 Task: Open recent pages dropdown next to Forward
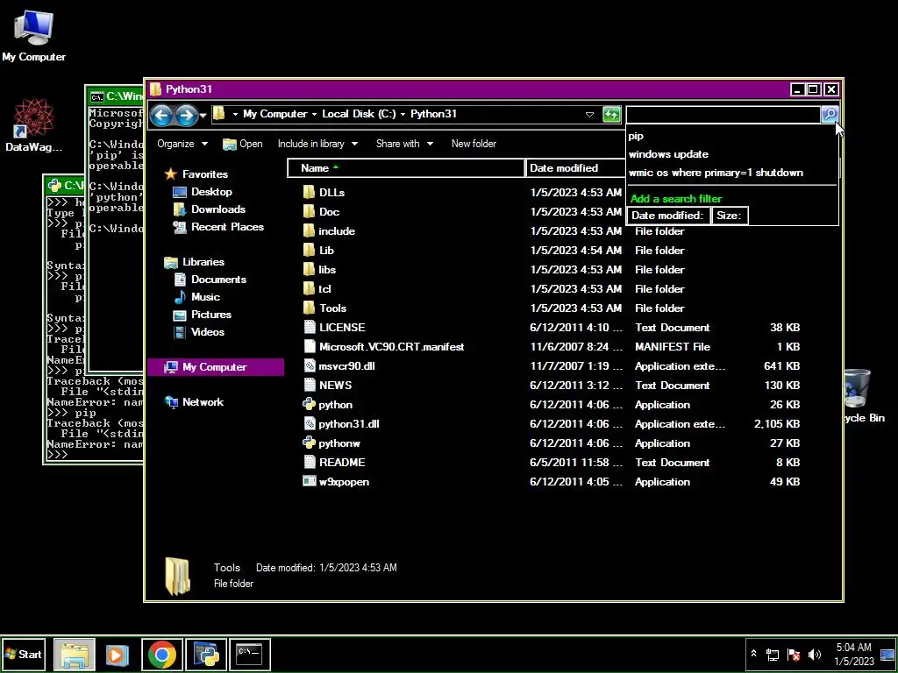click(x=203, y=116)
